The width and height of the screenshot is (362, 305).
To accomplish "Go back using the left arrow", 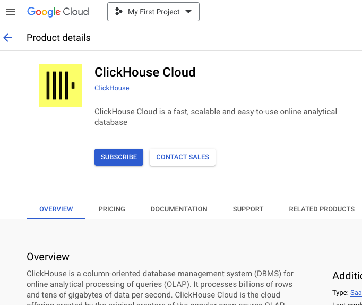I will coord(7,38).
